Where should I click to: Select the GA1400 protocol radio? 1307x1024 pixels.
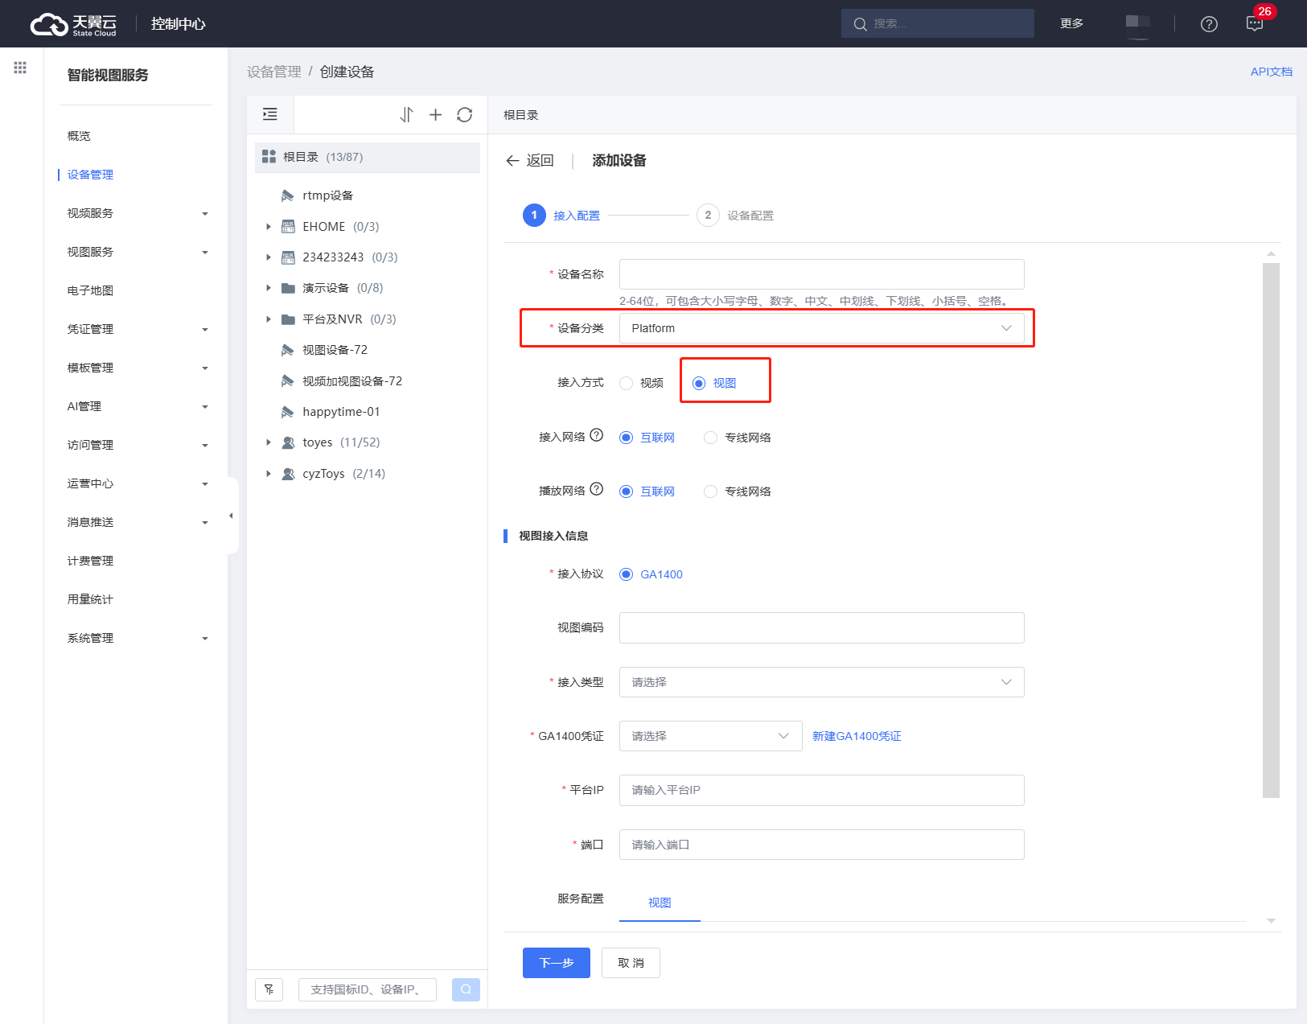click(651, 574)
